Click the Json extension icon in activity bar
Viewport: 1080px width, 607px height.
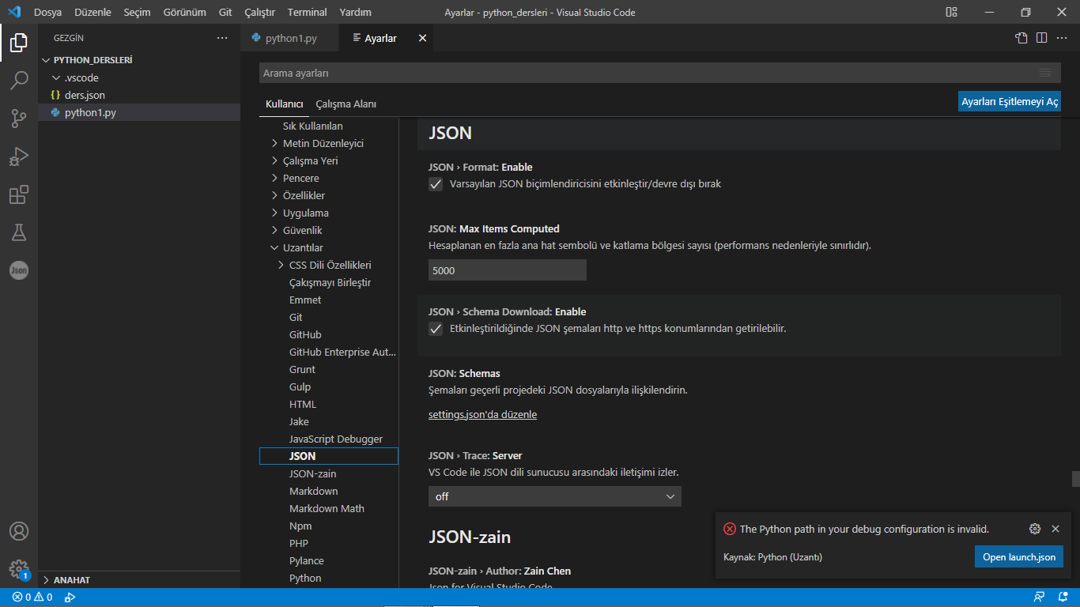coord(19,270)
